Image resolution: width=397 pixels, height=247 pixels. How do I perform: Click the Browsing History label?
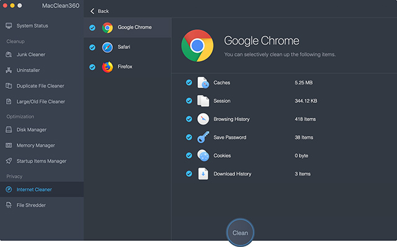(231, 119)
